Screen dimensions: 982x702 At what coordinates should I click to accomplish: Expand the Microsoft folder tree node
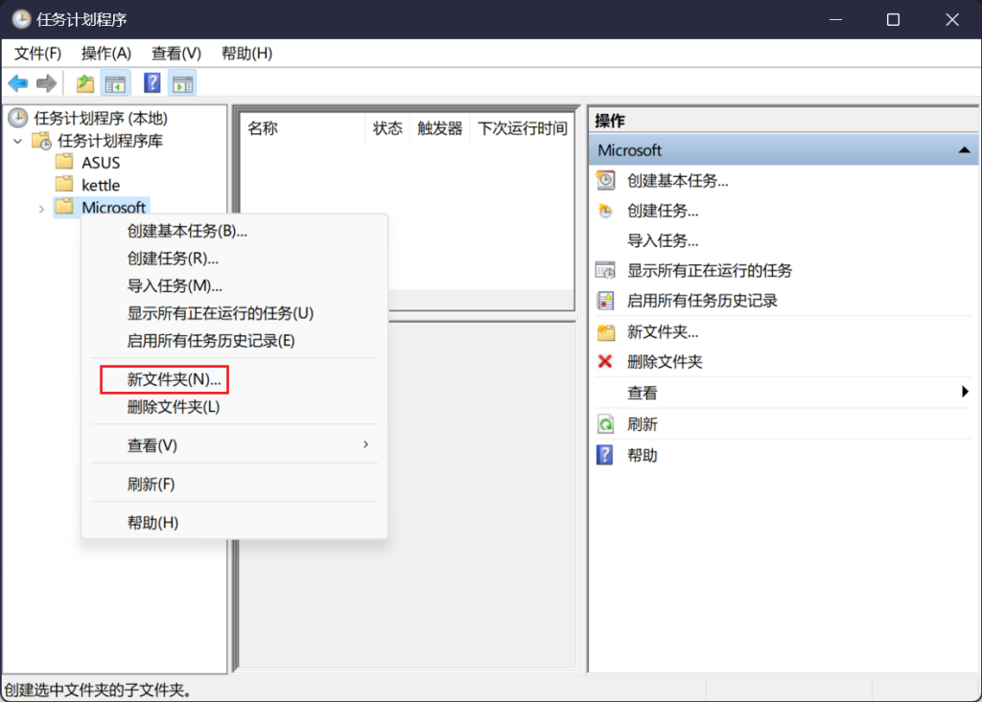(40, 208)
